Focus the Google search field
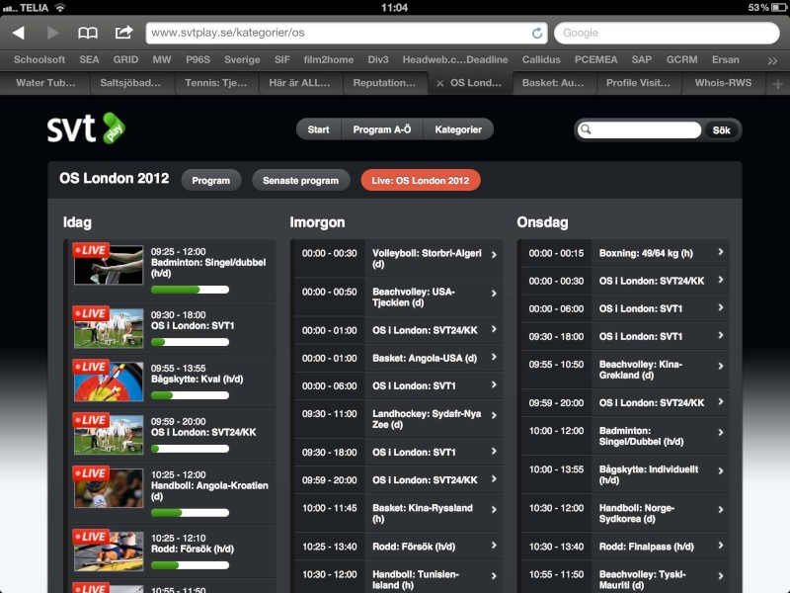790x593 pixels. pyautogui.click(x=667, y=33)
